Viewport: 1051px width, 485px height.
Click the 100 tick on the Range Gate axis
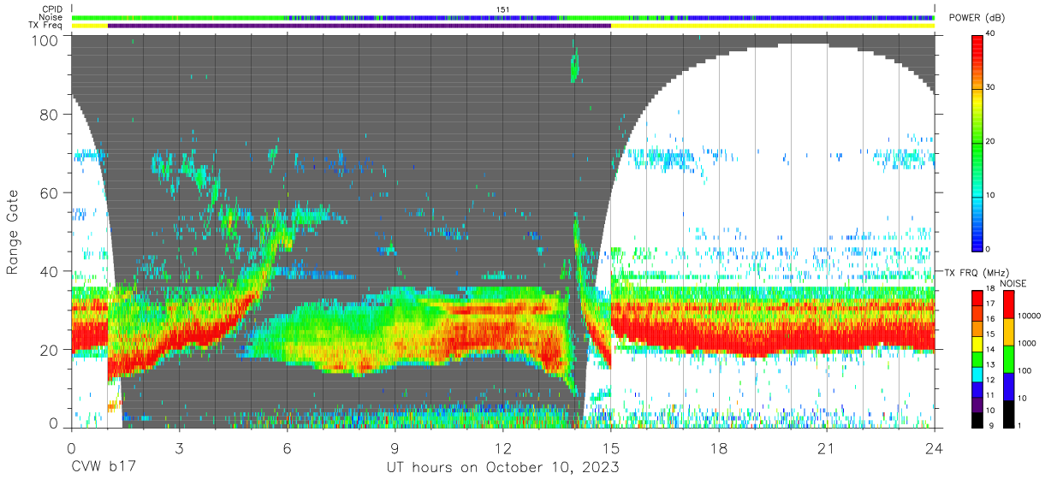pyautogui.click(x=46, y=41)
